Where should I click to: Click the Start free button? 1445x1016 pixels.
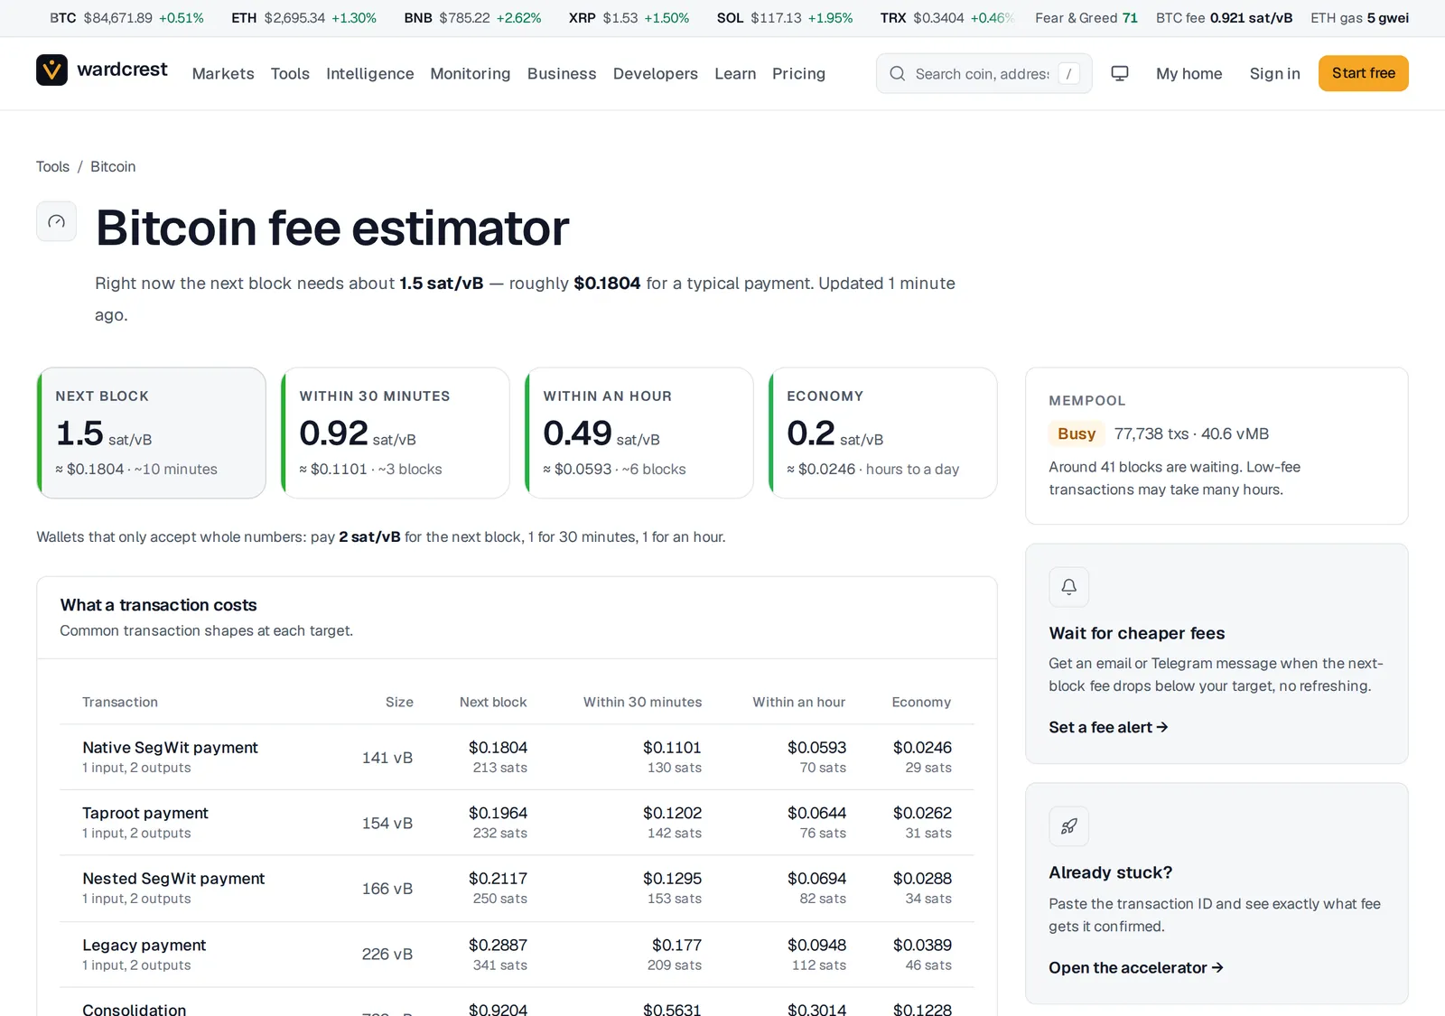coord(1364,73)
